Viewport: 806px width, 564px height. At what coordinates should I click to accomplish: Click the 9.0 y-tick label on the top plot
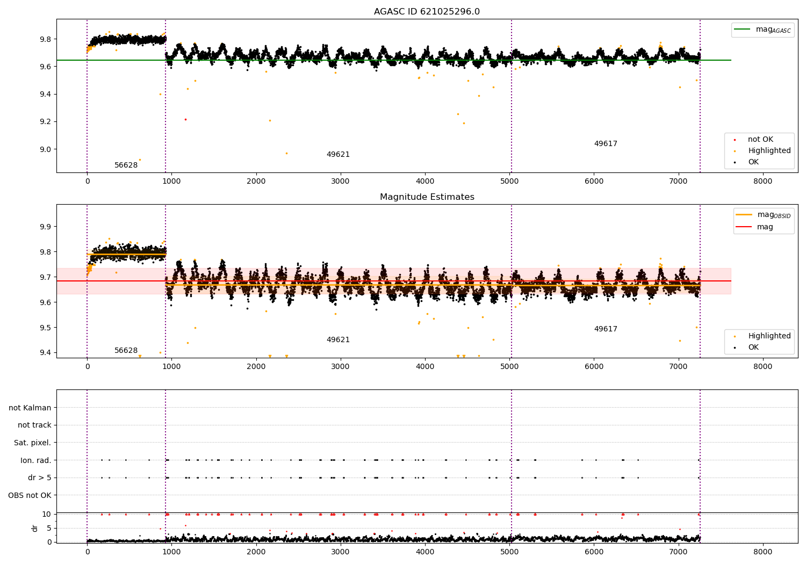(45, 149)
